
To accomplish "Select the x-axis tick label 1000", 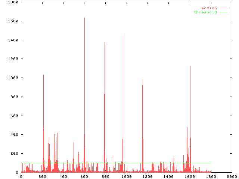I will click(126, 176).
